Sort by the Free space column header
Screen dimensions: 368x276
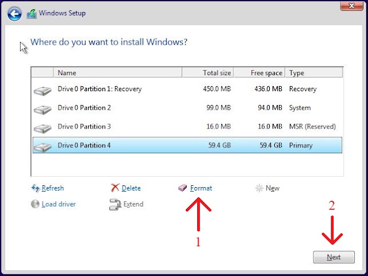coord(259,73)
